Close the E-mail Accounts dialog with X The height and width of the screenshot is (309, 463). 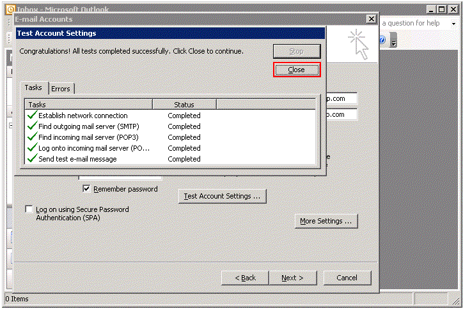(371, 19)
